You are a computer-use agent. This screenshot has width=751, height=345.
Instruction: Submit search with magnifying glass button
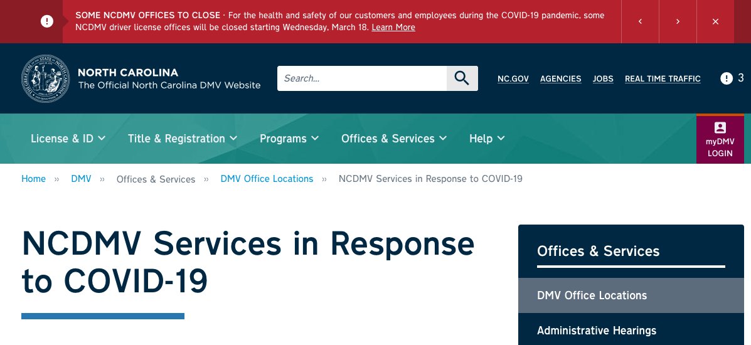[462, 78]
